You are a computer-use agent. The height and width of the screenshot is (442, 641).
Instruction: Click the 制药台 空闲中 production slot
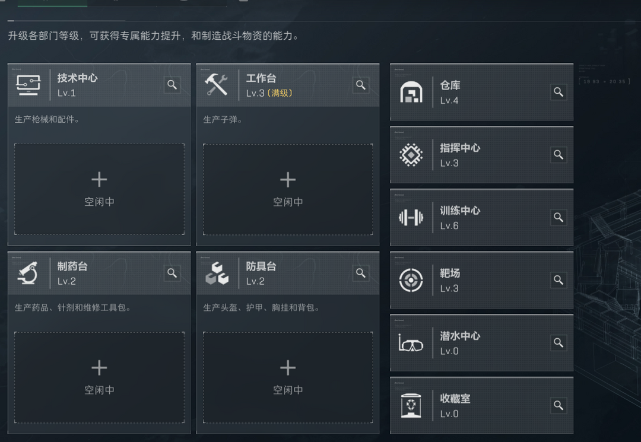click(x=99, y=378)
